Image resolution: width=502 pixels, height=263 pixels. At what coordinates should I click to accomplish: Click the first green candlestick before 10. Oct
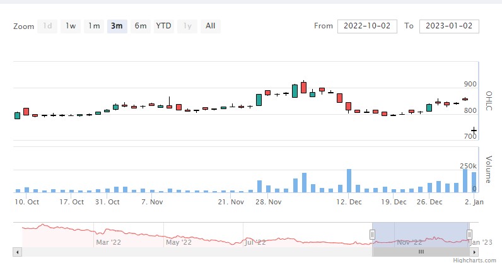coord(17,115)
